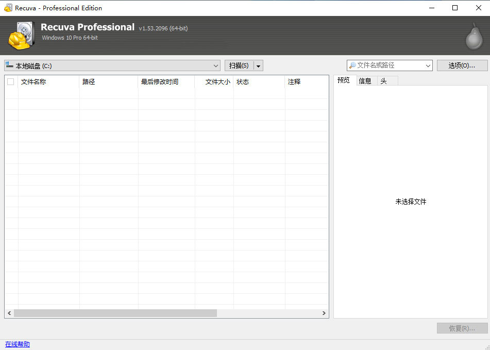Sort by the 注释 column header
Viewport: 490px width, 350px height.
coord(307,82)
